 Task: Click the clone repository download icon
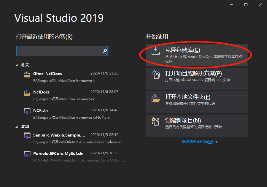point(156,51)
